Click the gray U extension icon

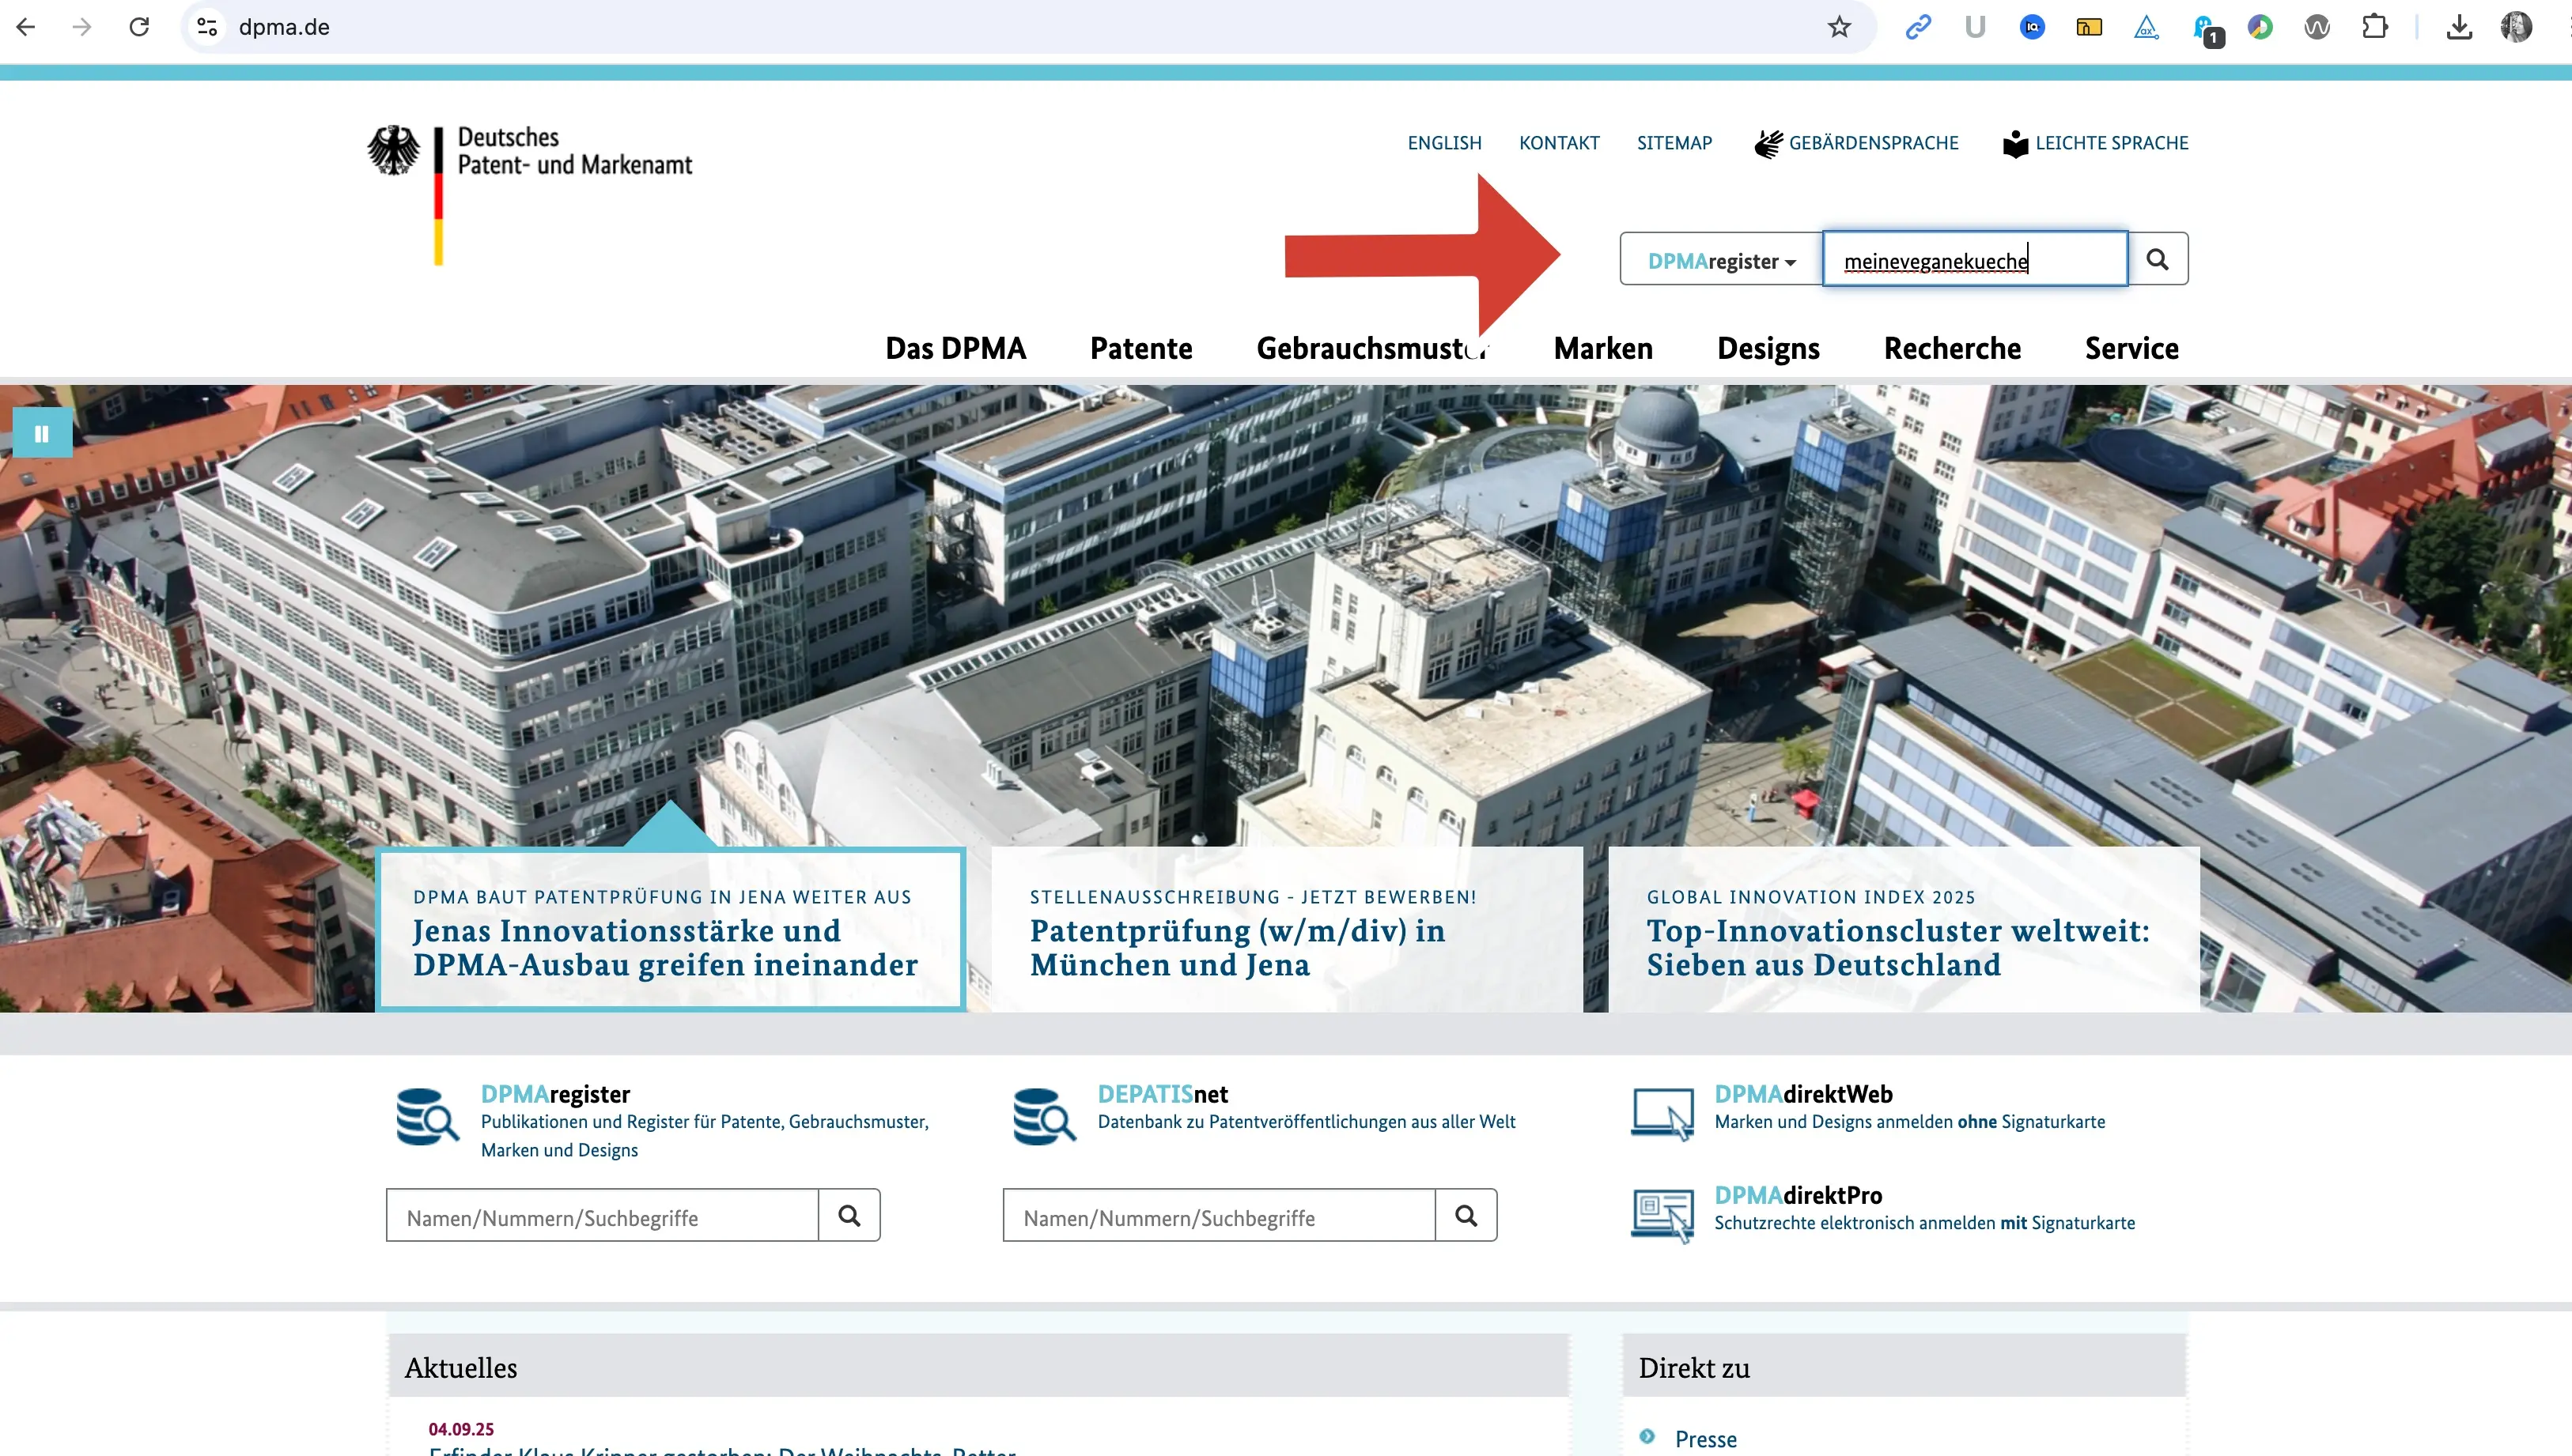coord(1975,27)
